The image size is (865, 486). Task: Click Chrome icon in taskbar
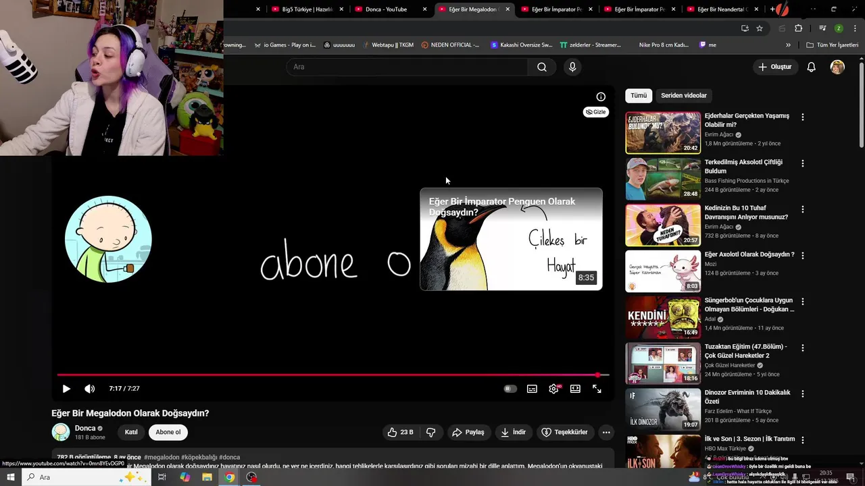point(230,477)
